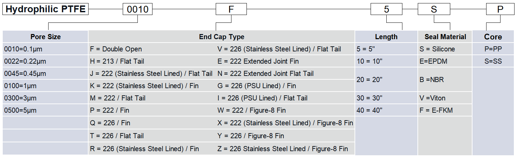Select the Core column header
Image resolution: width=520 pixels, height=159 pixels.
493,37
